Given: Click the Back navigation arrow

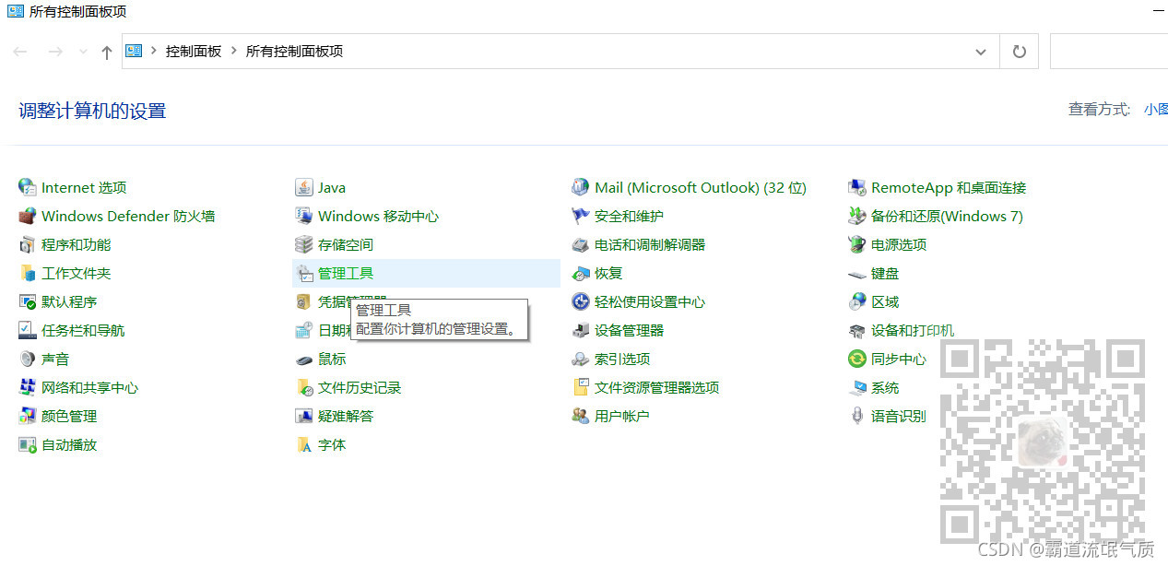Looking at the screenshot, I should tap(20, 52).
